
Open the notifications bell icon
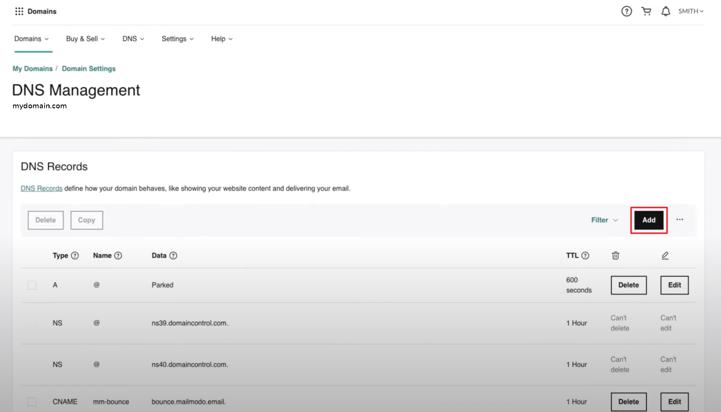[666, 11]
